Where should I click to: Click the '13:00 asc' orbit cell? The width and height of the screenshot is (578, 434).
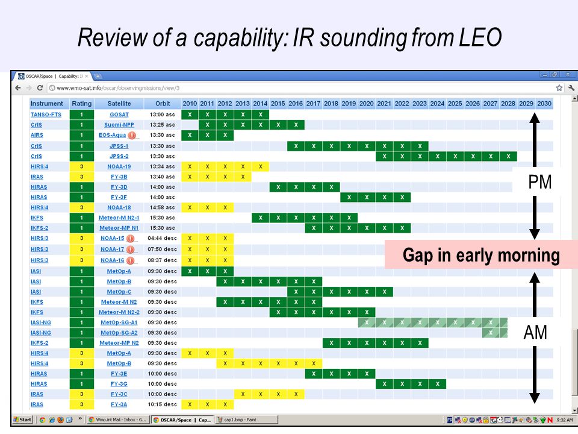point(162,115)
